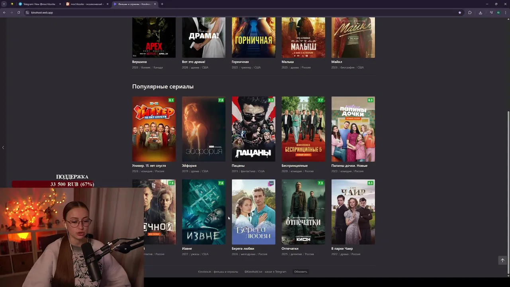510x287 pixels.
Task: Click the Малыш title link
Action: click(x=288, y=62)
